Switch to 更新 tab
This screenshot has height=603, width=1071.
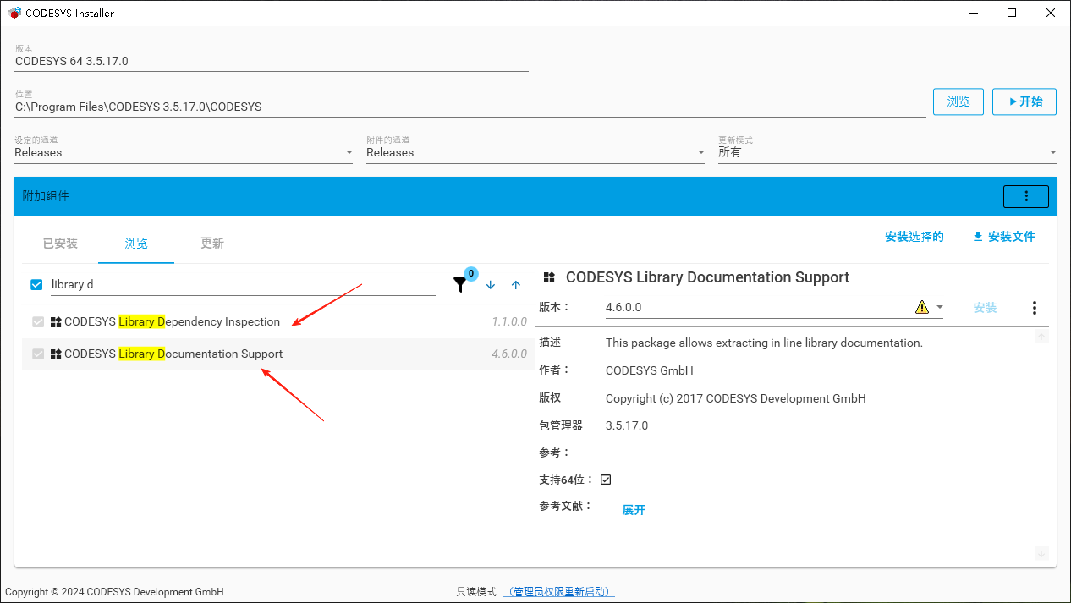[x=212, y=244]
